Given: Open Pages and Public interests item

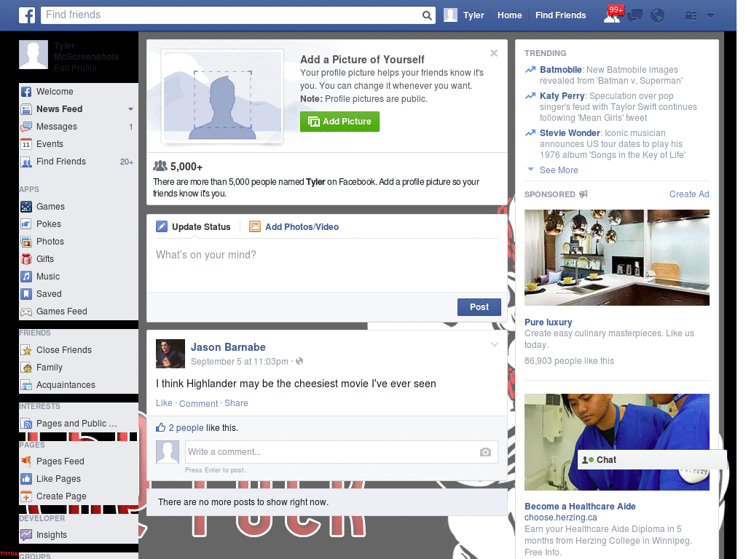Looking at the screenshot, I should [76, 424].
